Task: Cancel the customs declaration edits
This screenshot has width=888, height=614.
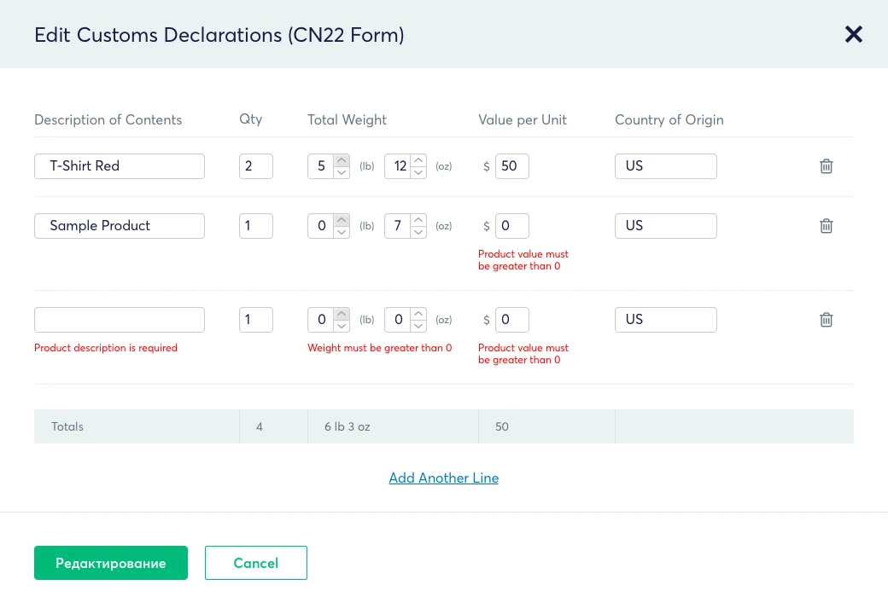Action: click(x=255, y=563)
